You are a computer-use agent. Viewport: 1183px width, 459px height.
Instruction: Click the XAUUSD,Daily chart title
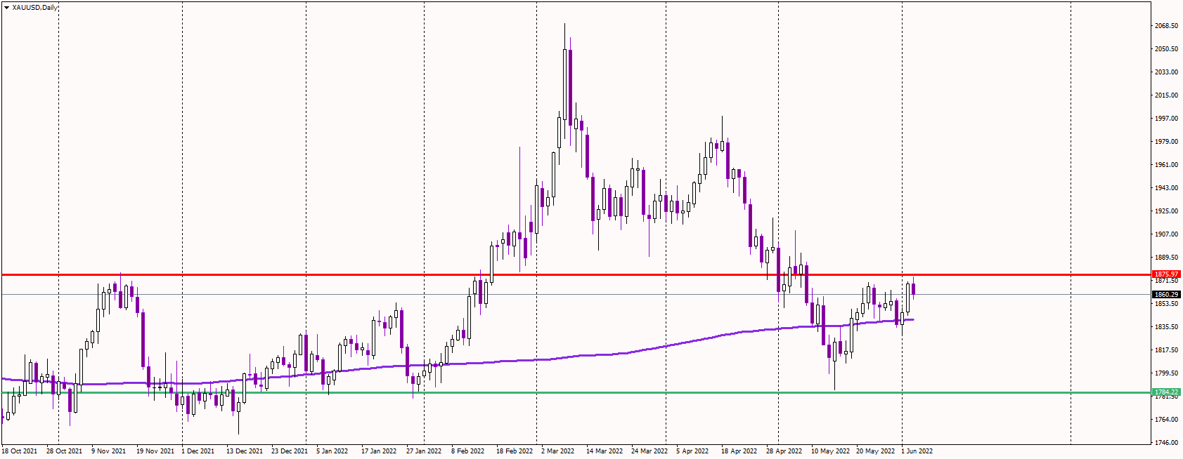tap(35, 7)
